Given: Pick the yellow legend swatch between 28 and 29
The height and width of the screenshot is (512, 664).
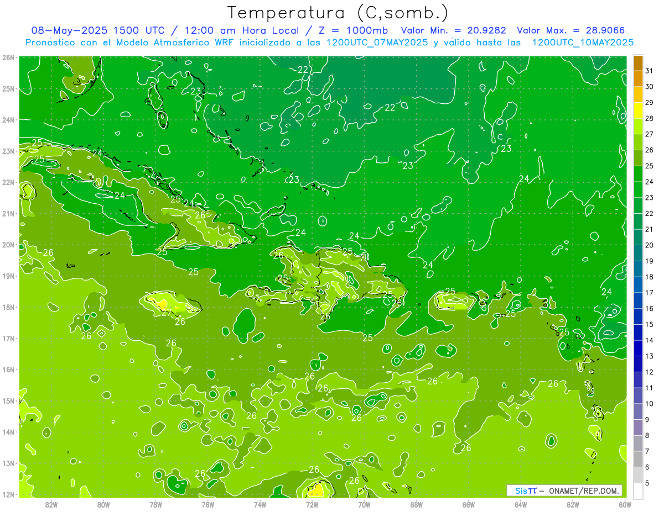Looking at the screenshot, I should pos(638,110).
